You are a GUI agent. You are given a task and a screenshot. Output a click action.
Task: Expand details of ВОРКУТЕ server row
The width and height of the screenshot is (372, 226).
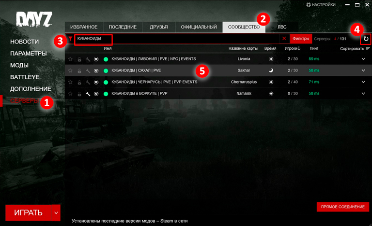(363, 94)
